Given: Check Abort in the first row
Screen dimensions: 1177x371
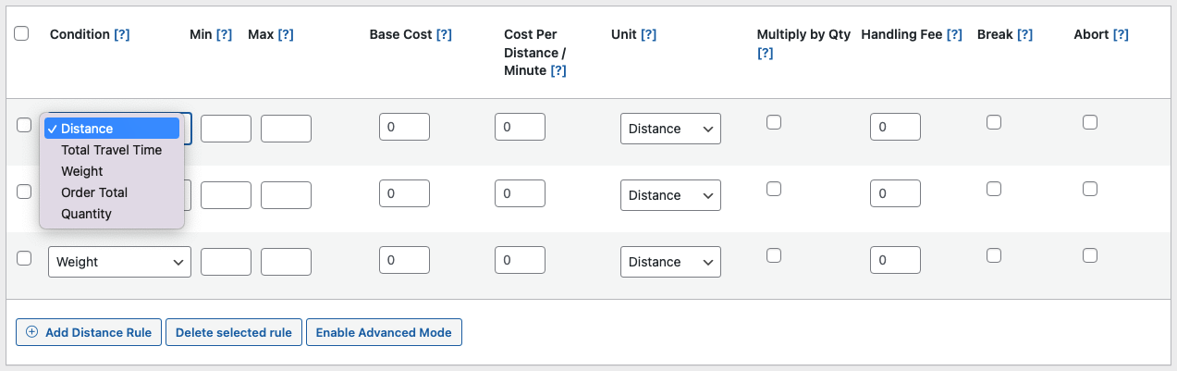Looking at the screenshot, I should click(x=1090, y=122).
